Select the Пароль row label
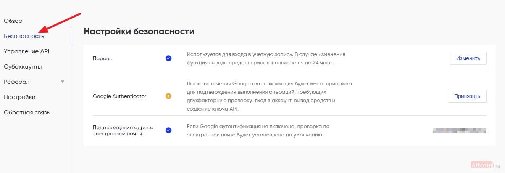The image size is (505, 173). [102, 58]
